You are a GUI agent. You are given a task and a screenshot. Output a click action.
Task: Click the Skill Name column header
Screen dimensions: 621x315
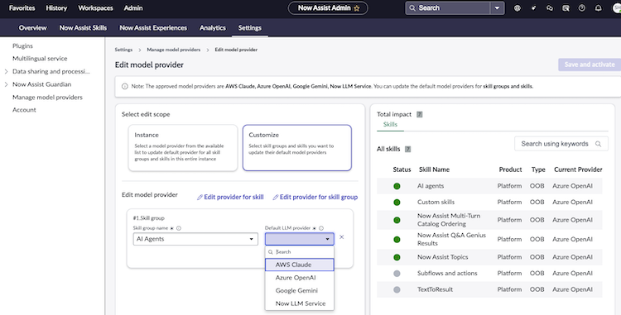(434, 169)
